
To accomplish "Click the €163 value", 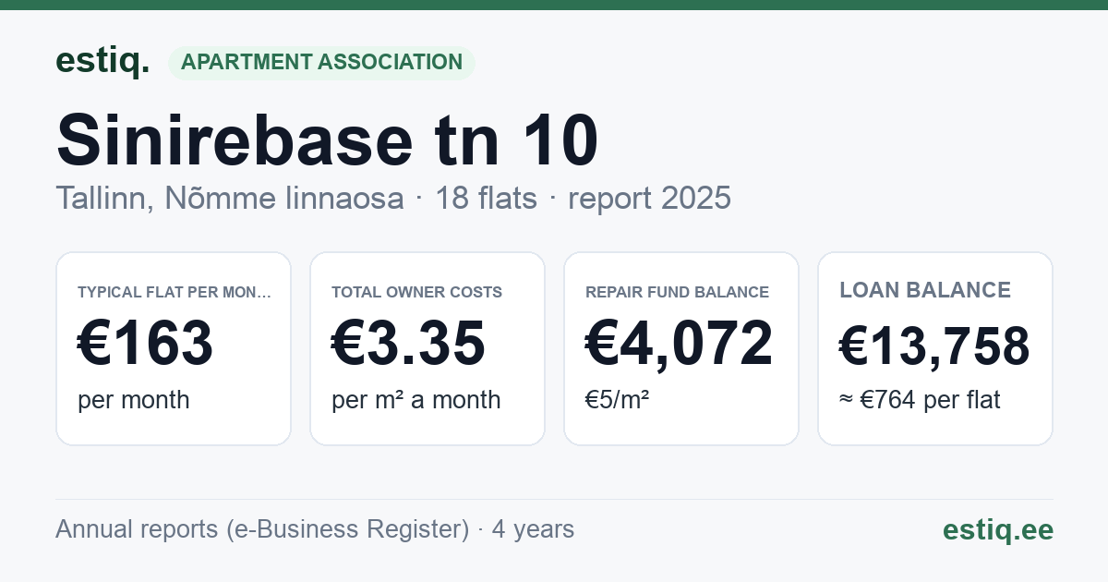I will coord(146,343).
